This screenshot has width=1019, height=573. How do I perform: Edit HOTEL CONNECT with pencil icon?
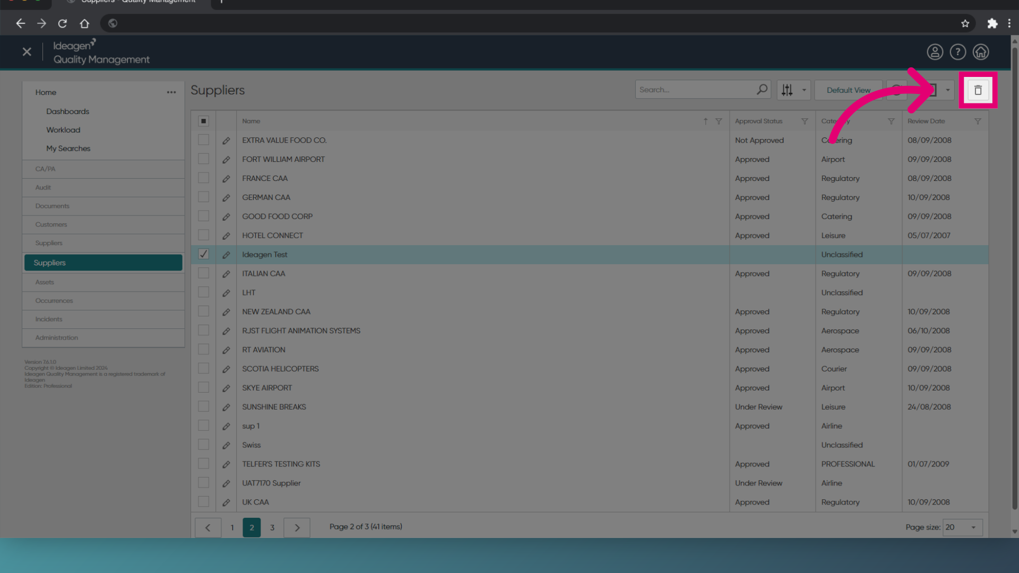pyautogui.click(x=226, y=236)
